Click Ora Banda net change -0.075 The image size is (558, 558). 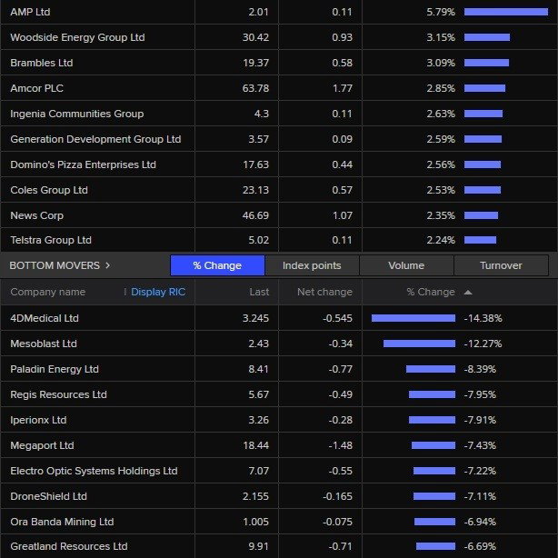coord(337,522)
